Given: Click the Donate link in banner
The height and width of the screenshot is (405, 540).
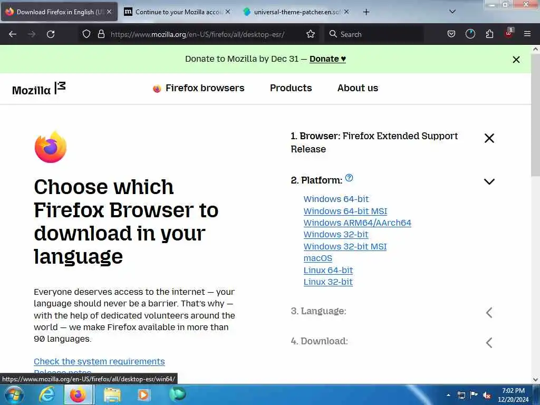Looking at the screenshot, I should [327, 59].
